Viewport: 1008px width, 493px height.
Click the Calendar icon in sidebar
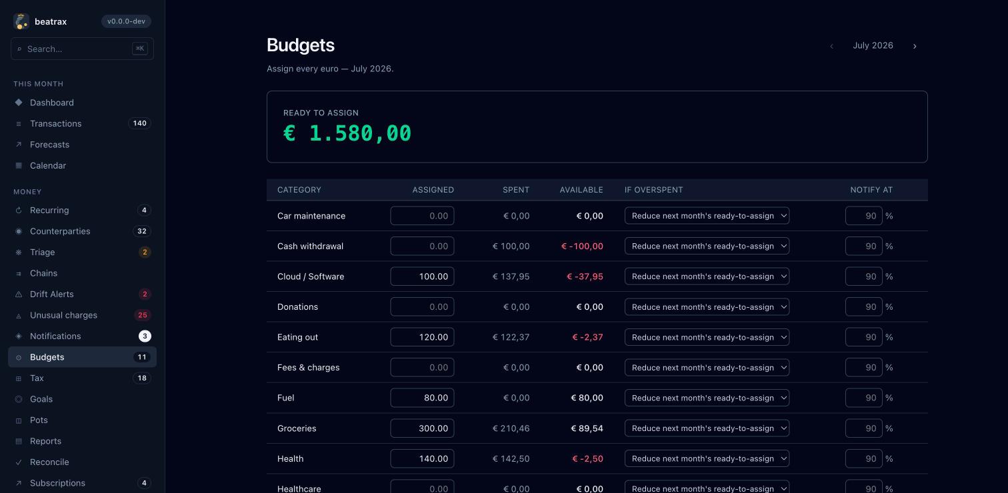point(19,165)
